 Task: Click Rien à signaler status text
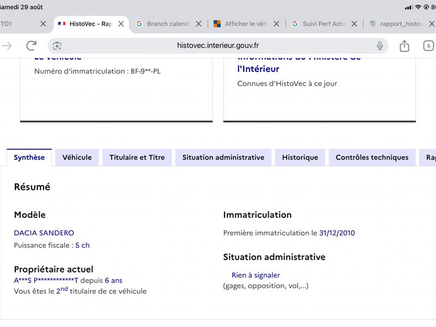pos(256,275)
